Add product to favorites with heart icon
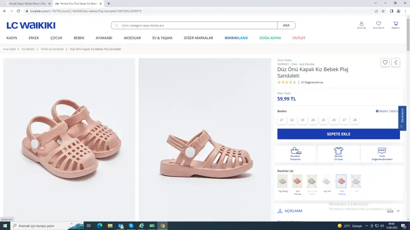Image resolution: width=410 pixels, height=230 pixels. [385, 63]
